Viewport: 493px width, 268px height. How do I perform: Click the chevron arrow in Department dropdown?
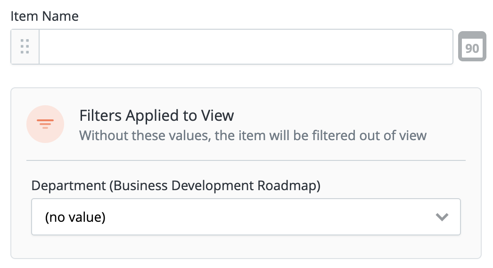click(x=442, y=217)
